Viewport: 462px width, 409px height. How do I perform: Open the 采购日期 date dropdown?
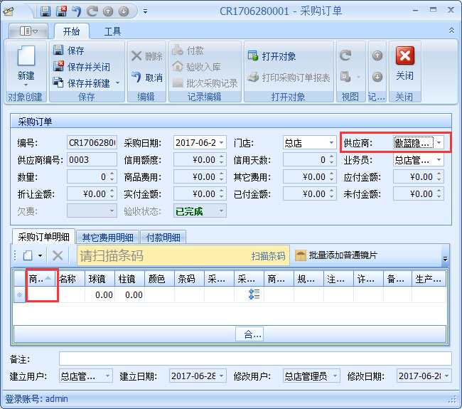222,143
